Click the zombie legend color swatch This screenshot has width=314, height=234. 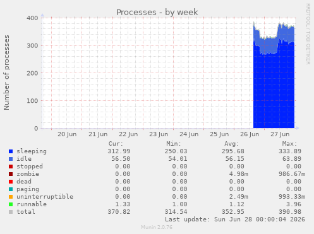11,174
